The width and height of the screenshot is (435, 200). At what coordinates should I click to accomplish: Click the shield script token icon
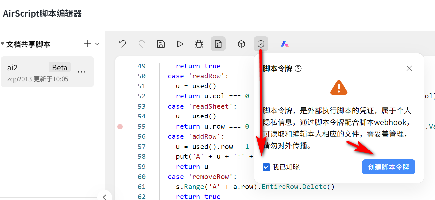click(261, 44)
